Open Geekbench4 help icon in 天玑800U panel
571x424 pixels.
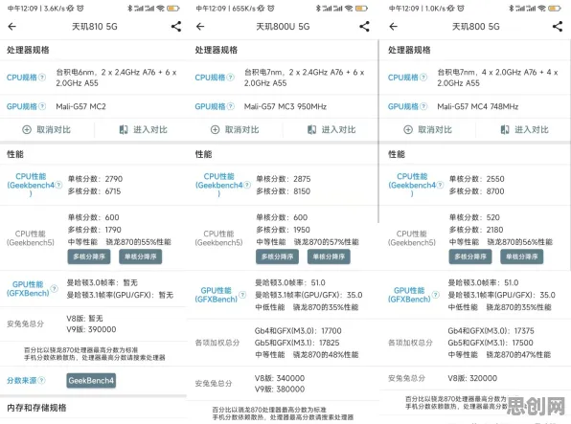pyautogui.click(x=247, y=185)
